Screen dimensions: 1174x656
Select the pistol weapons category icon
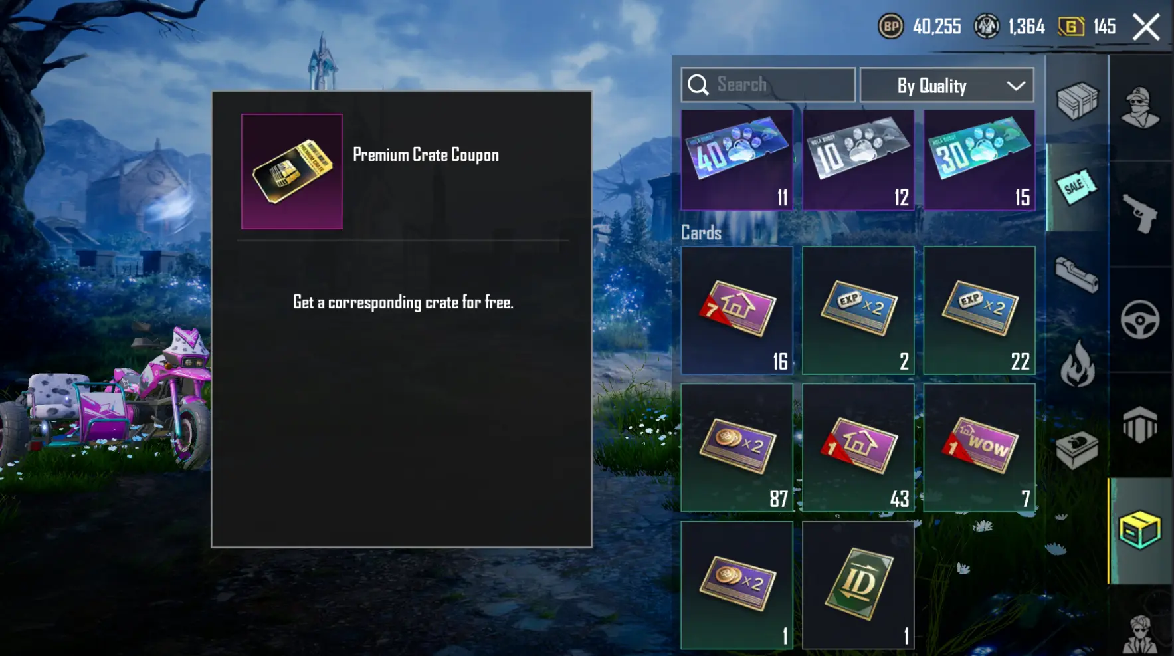pos(1140,213)
